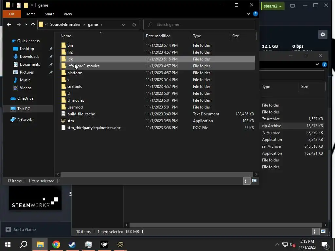Open Quick Access Toolbar customize dropdown
This screenshot has width=335, height=251.
(x=32, y=5)
